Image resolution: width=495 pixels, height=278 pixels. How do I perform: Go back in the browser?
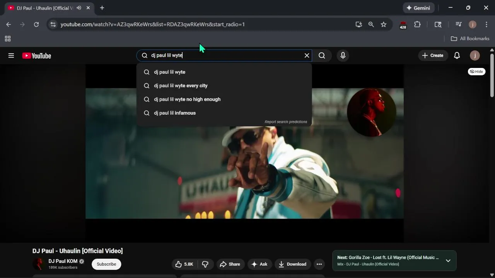9,24
